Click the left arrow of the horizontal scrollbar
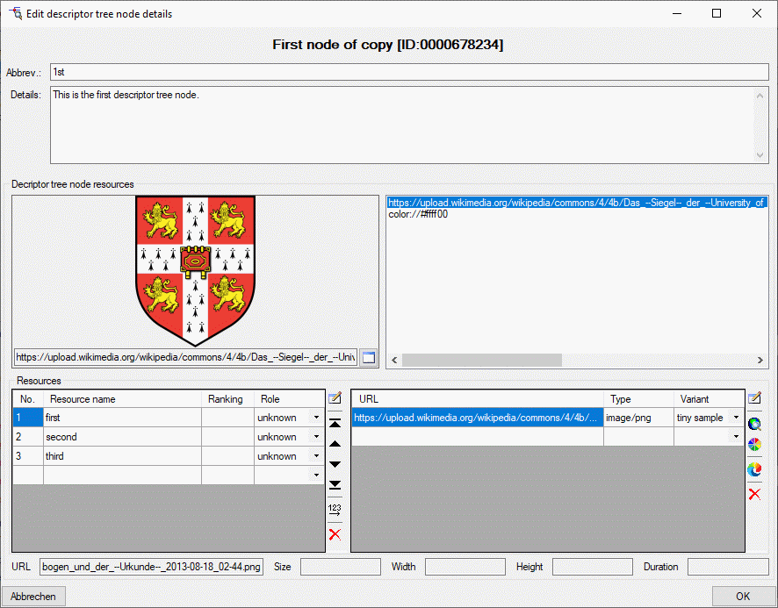Viewport: 778px width, 608px height. (x=394, y=360)
